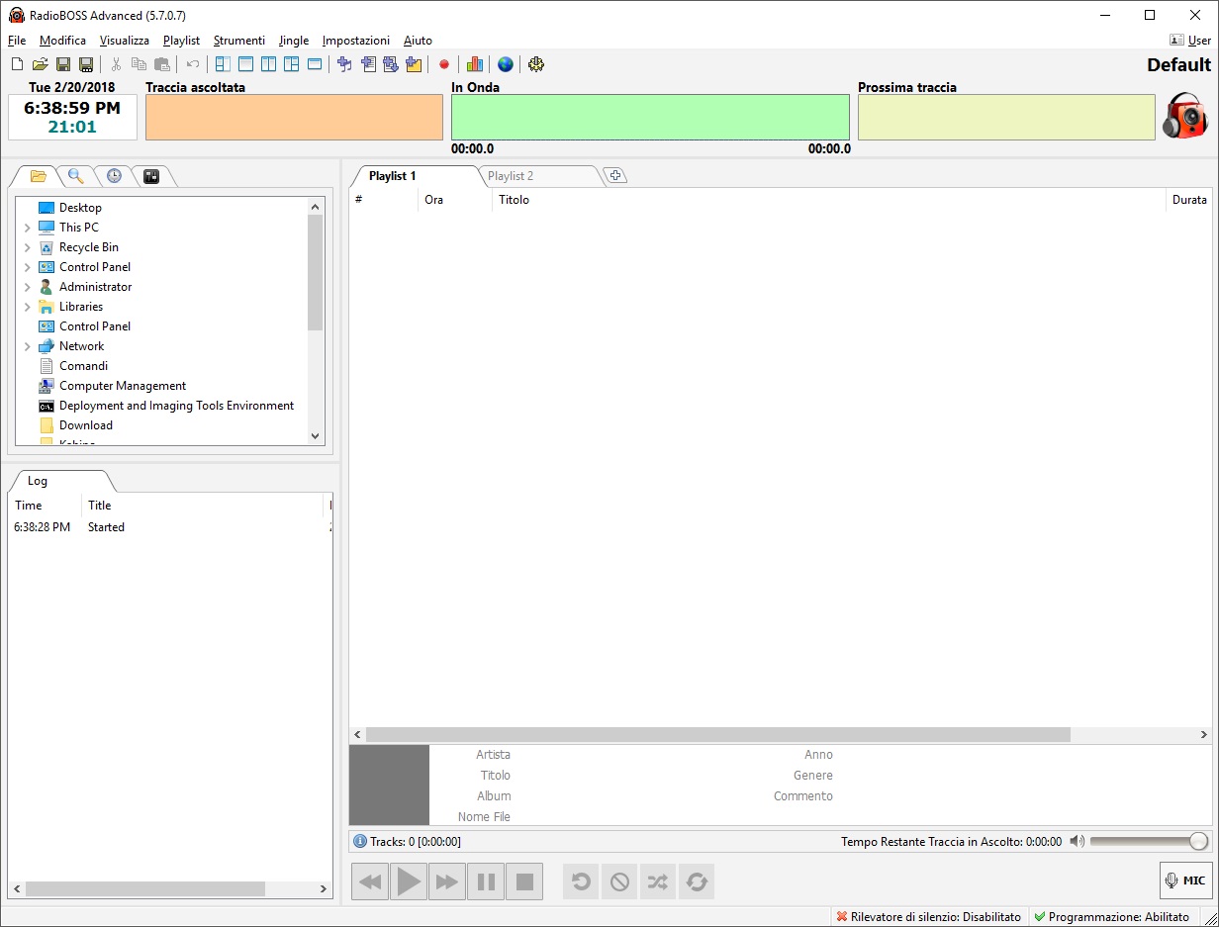This screenshot has height=927, width=1219.
Task: Open the Modifica menu
Action: (x=62, y=41)
